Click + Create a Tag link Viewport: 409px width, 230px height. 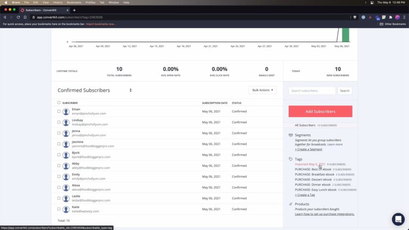point(305,195)
